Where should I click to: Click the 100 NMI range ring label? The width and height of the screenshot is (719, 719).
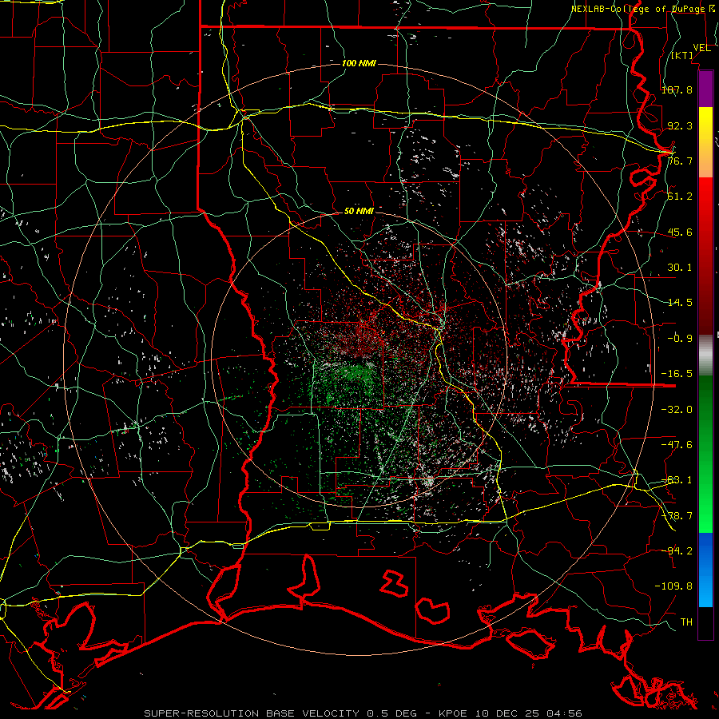[x=359, y=63]
